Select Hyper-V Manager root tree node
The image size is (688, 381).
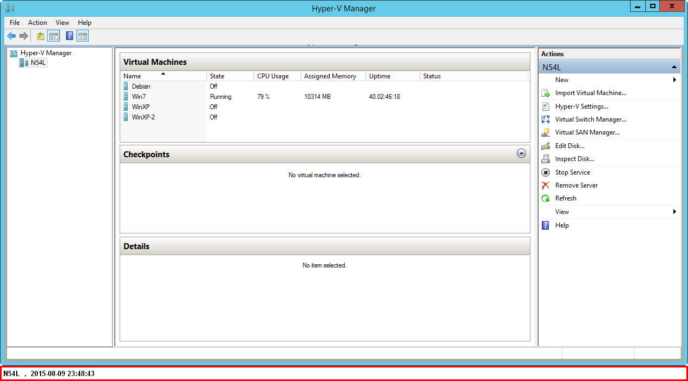pyautogui.click(x=46, y=53)
